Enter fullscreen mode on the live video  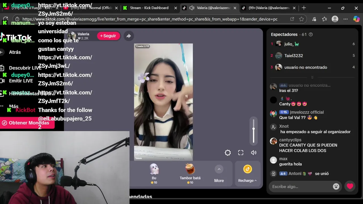[x=241, y=153]
